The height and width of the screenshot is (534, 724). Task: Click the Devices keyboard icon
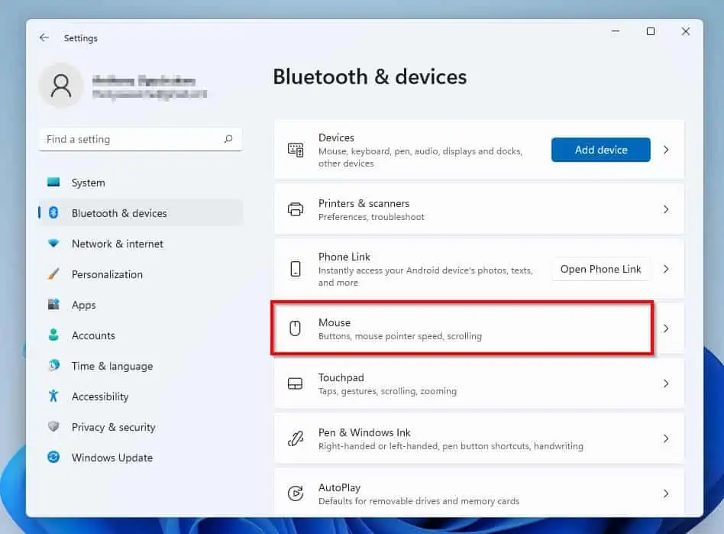point(296,150)
